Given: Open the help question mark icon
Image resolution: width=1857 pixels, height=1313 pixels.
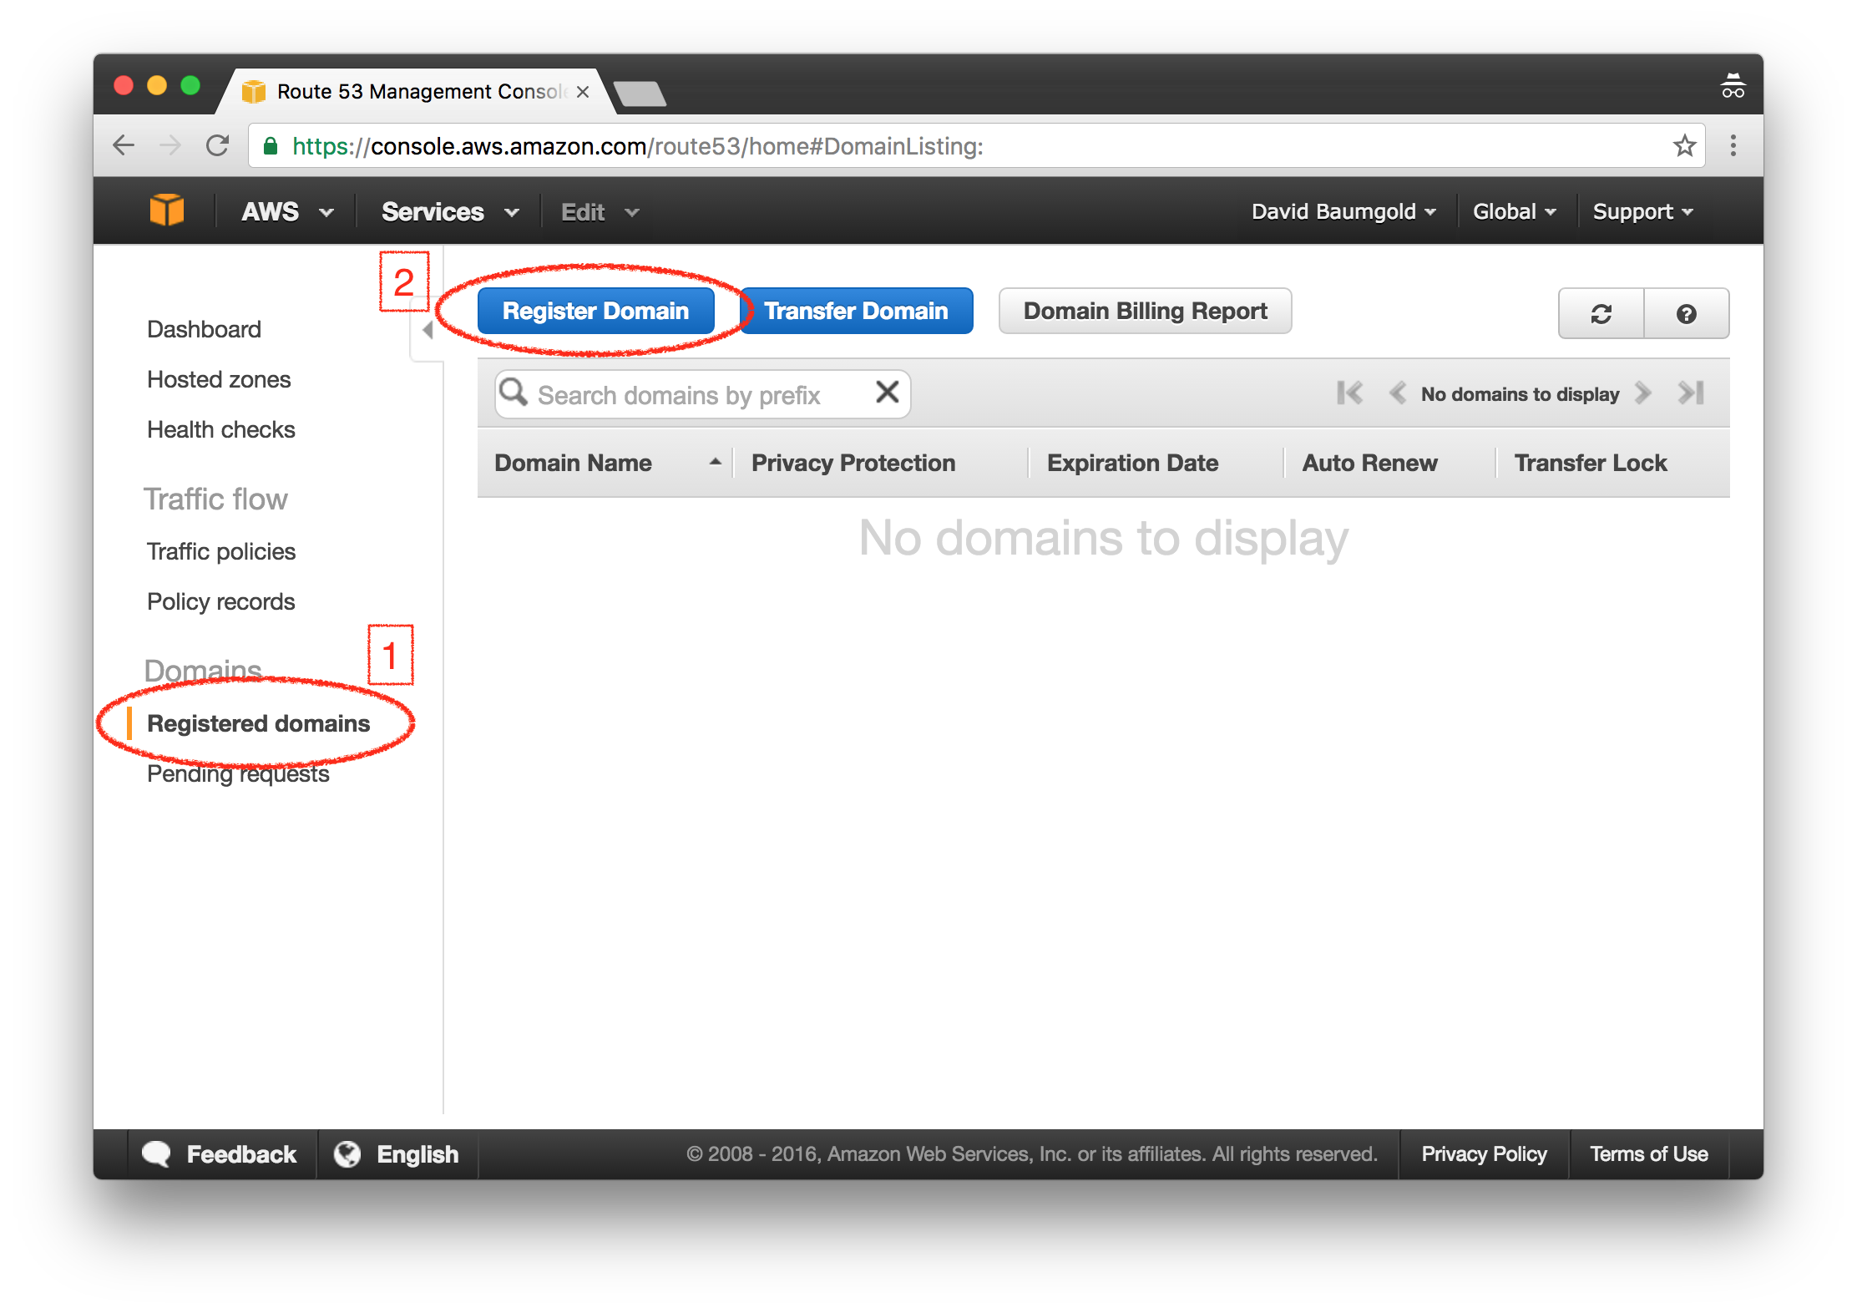Looking at the screenshot, I should coord(1686,314).
